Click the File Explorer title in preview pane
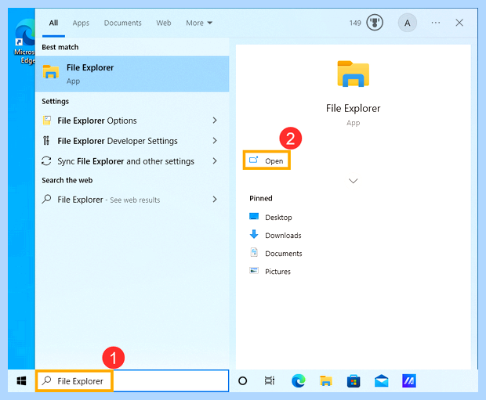Viewport: 486px width, 400px height. click(x=353, y=108)
